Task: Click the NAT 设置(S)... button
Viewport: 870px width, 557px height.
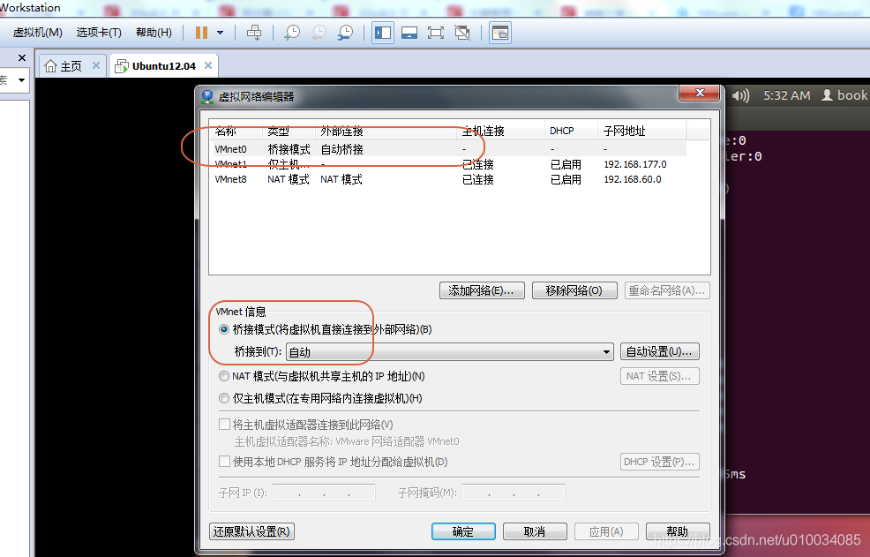Action: click(659, 377)
